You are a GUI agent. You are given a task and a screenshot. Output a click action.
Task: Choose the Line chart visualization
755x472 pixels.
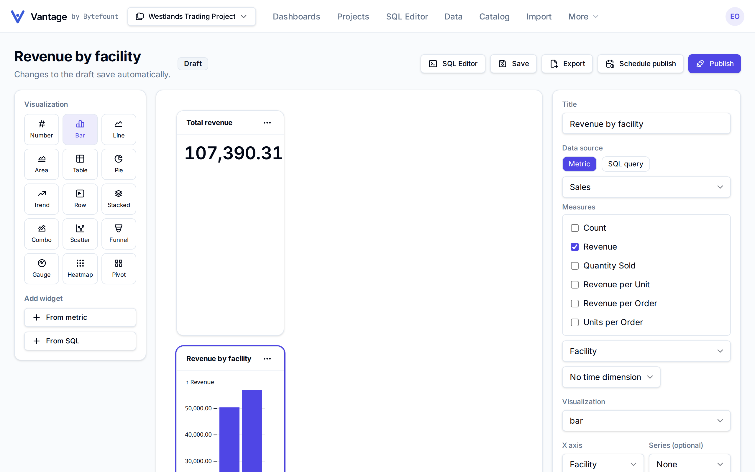(119, 129)
